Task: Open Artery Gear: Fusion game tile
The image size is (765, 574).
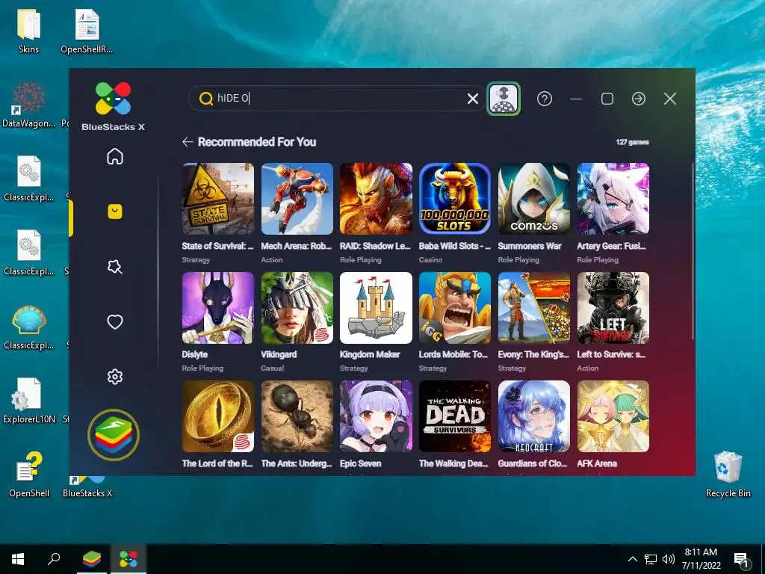Action: pos(613,199)
